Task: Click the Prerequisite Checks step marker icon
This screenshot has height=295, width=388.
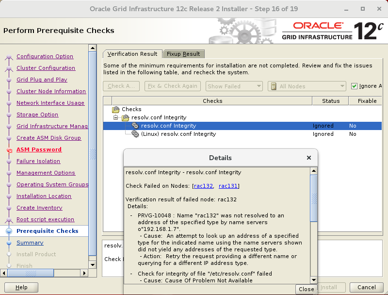Action: (9, 231)
